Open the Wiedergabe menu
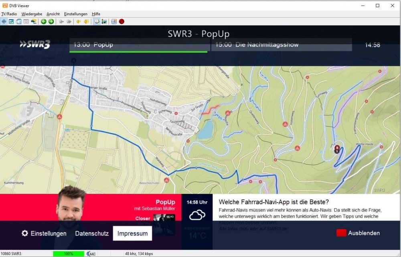The width and height of the screenshot is (401, 257). tap(32, 14)
